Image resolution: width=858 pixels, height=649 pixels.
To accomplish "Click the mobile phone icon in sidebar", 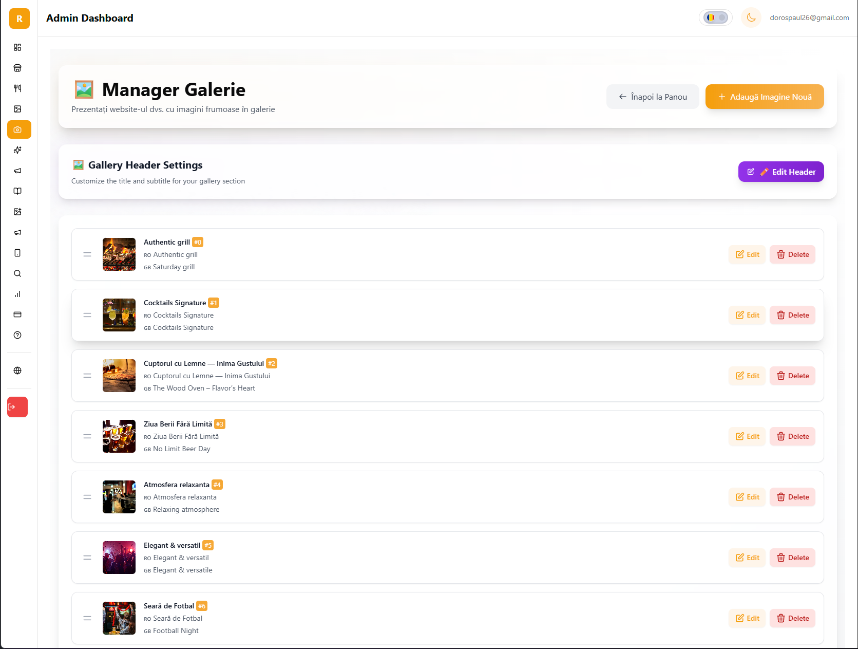I will (x=17, y=253).
